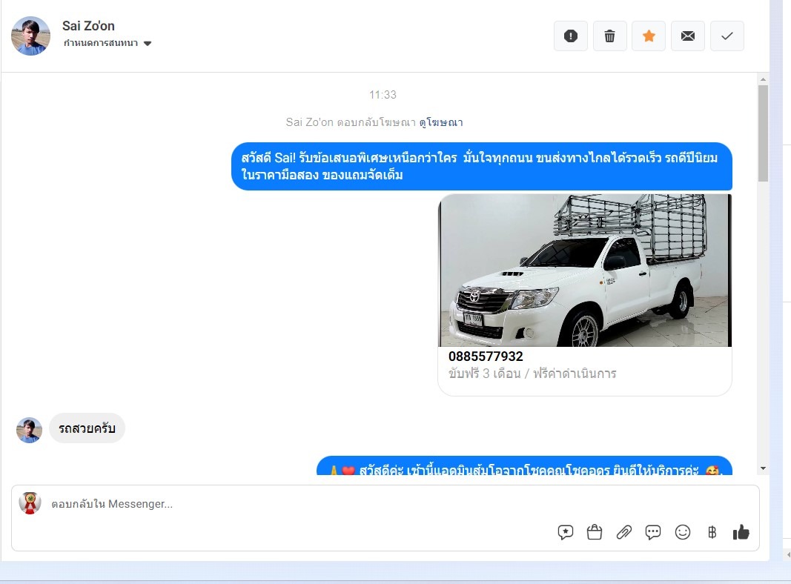Image resolution: width=791 pixels, height=584 pixels.
Task: Click the shopping bag icon
Action: (x=595, y=532)
